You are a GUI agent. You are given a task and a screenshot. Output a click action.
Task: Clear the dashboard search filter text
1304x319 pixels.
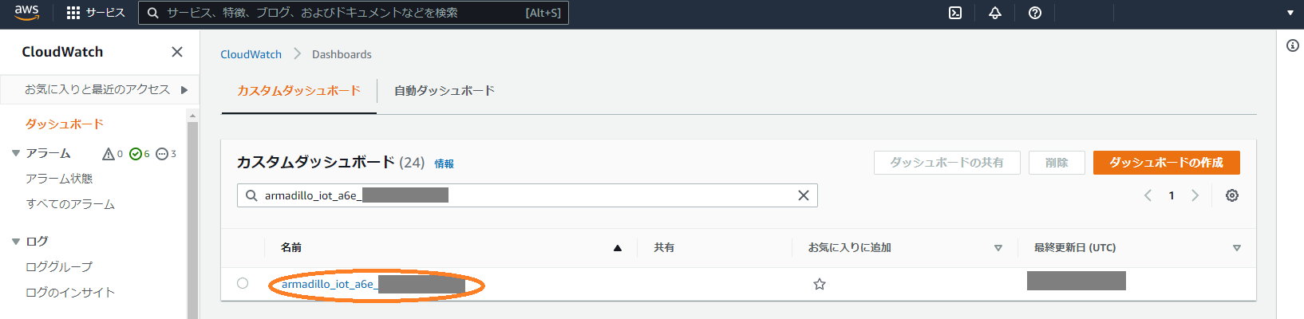[x=804, y=195]
